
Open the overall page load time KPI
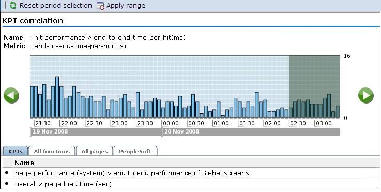point(63,184)
